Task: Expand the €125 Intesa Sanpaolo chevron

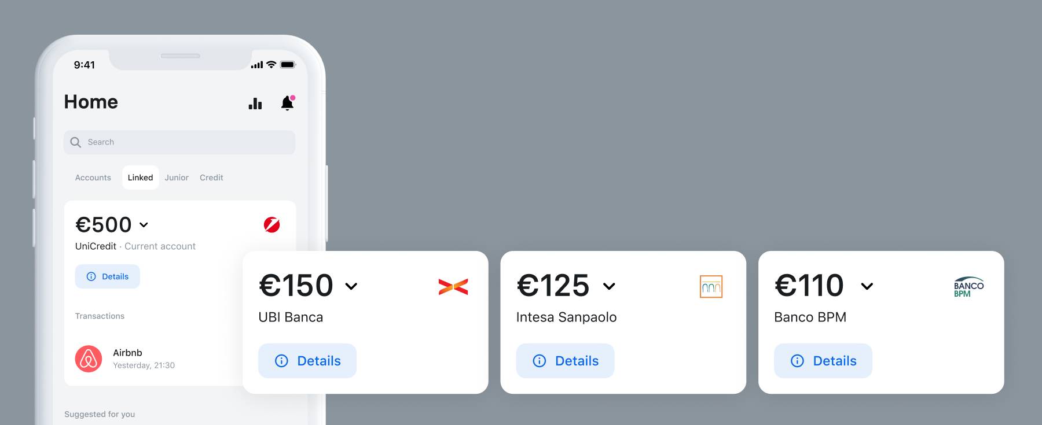Action: pyautogui.click(x=609, y=286)
